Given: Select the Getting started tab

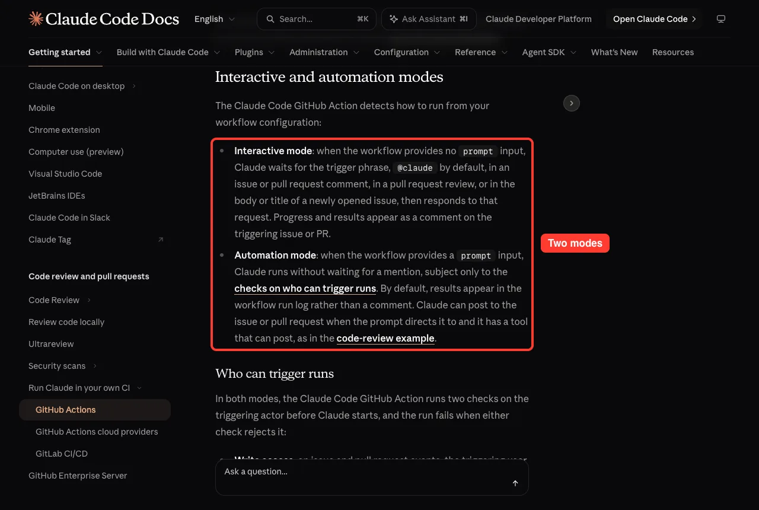Looking at the screenshot, I should (x=65, y=52).
